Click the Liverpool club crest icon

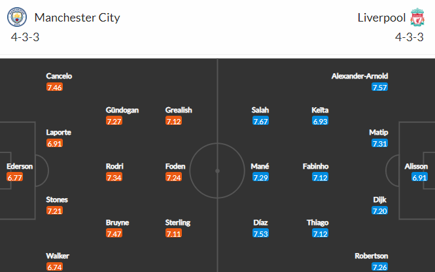coord(417,17)
